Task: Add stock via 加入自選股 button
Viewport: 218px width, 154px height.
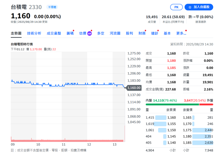Action: click(x=199, y=7)
